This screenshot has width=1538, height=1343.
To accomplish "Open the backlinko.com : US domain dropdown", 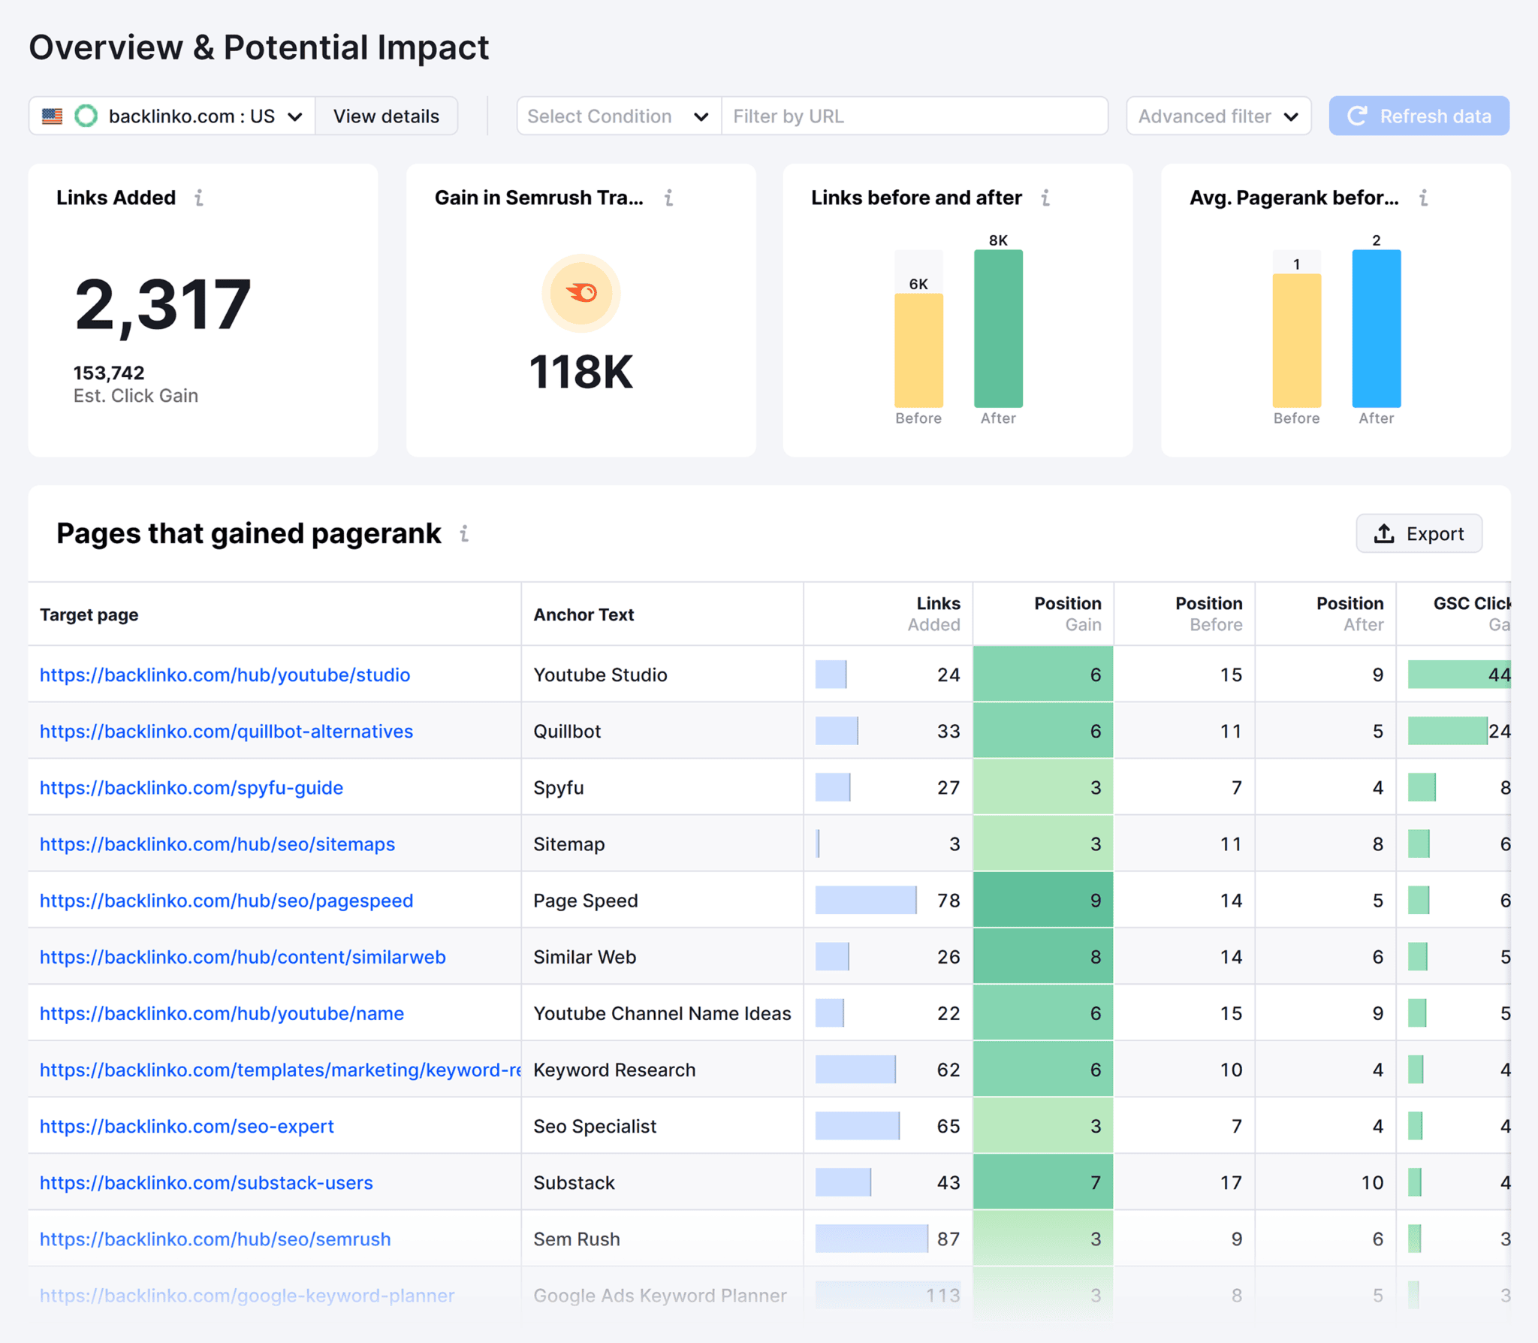I will [172, 116].
